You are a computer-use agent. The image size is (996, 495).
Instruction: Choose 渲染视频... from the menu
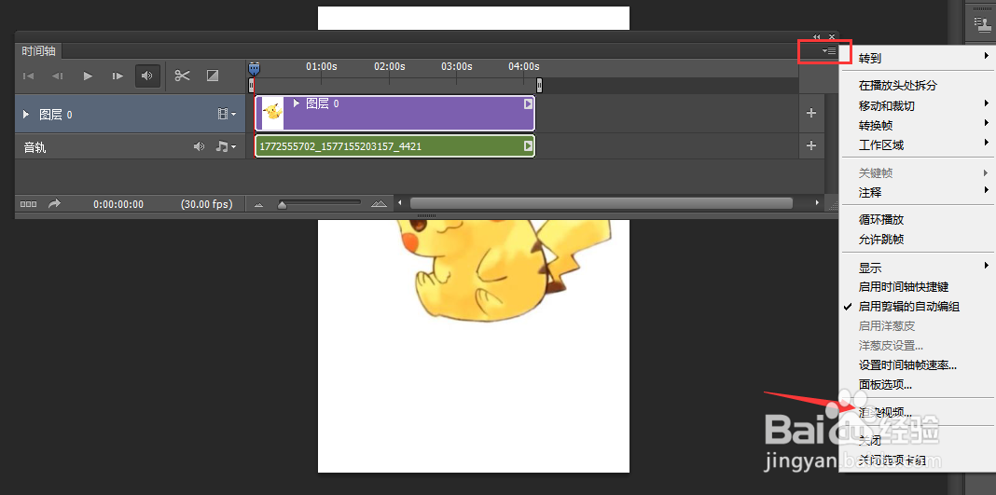coord(917,412)
